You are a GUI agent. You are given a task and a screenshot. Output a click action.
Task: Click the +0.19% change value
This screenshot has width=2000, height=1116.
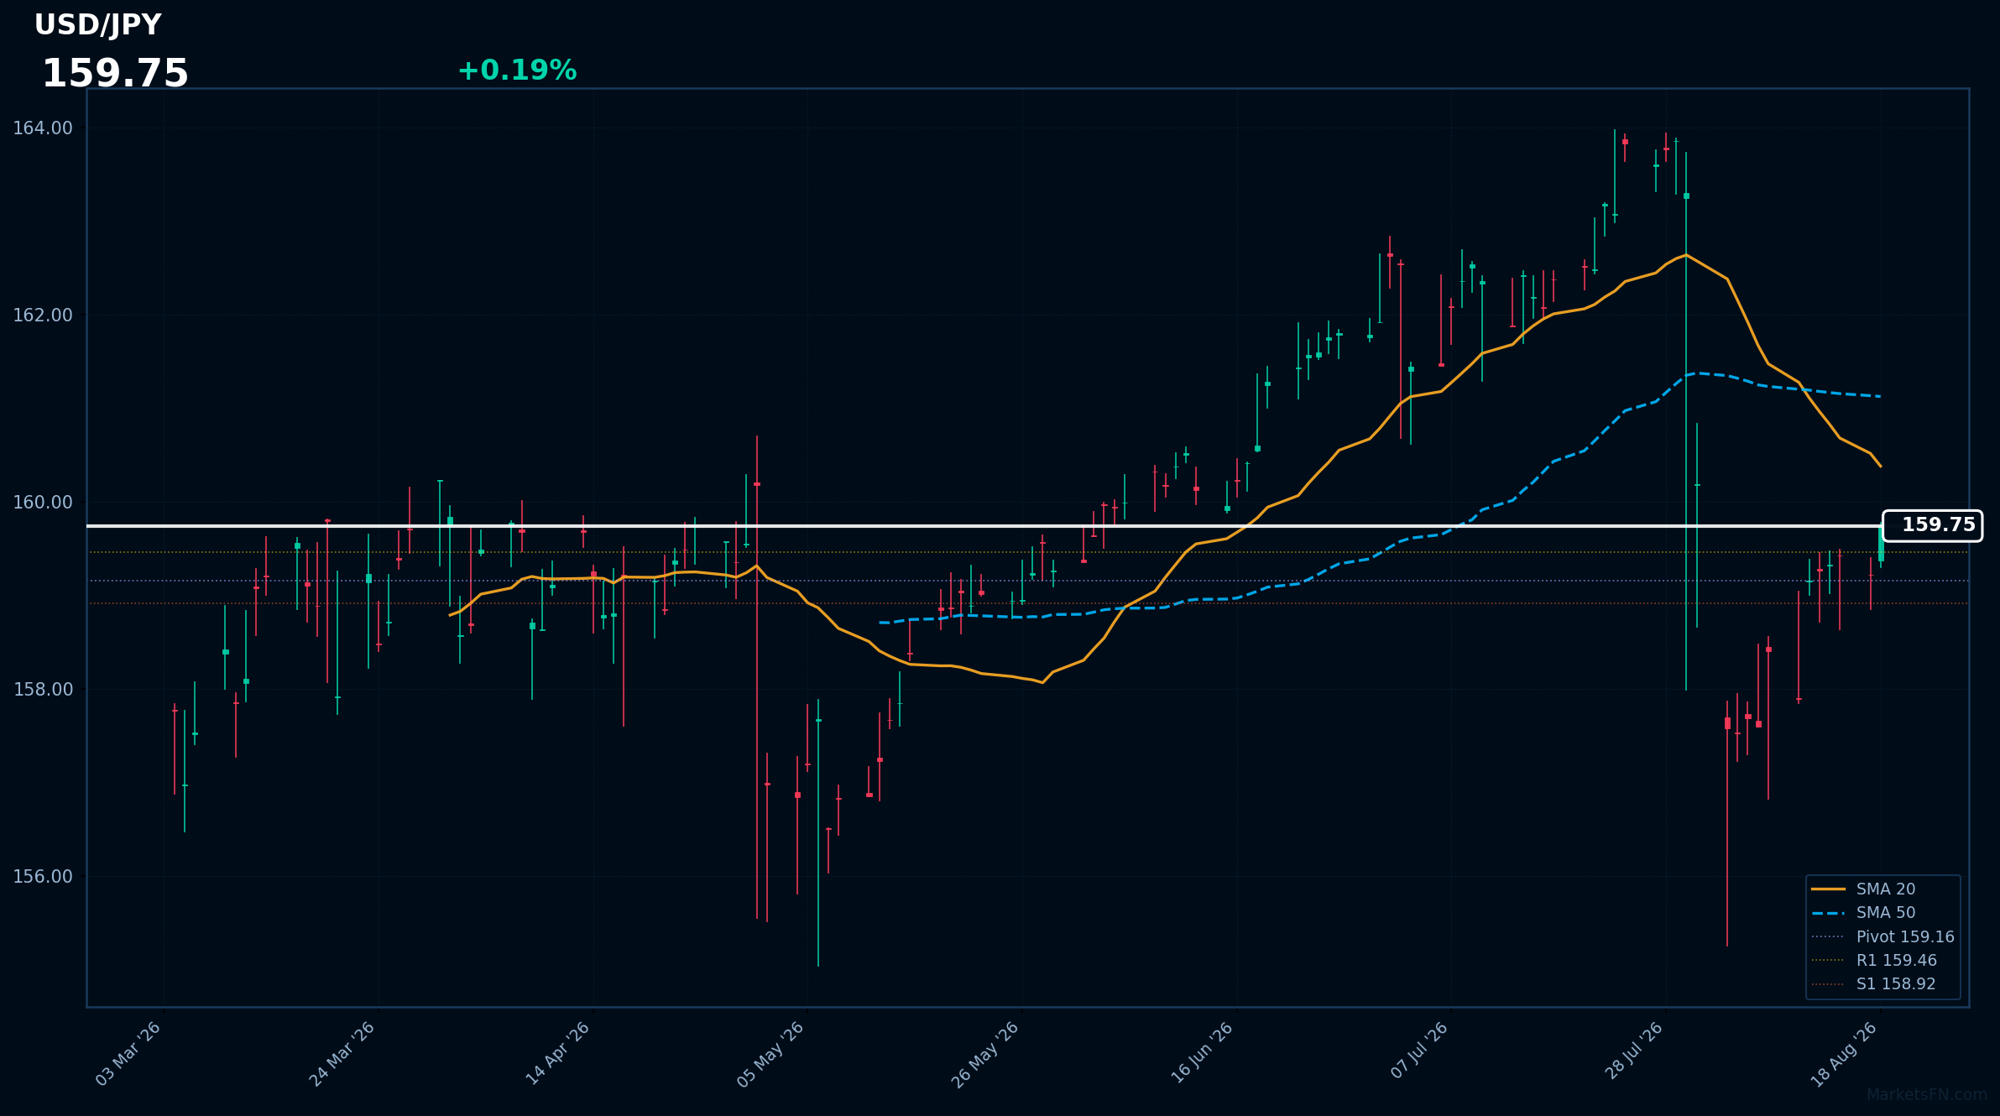pos(517,70)
